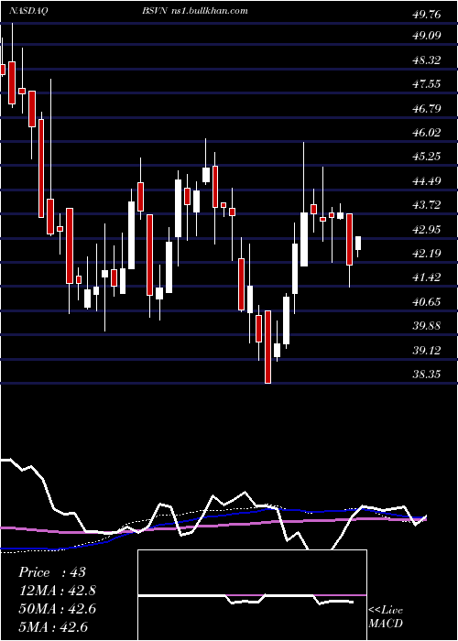Click the 45.25 price axis label

tap(427, 157)
